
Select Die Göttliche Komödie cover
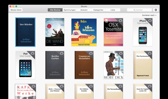(x=84, y=91)
